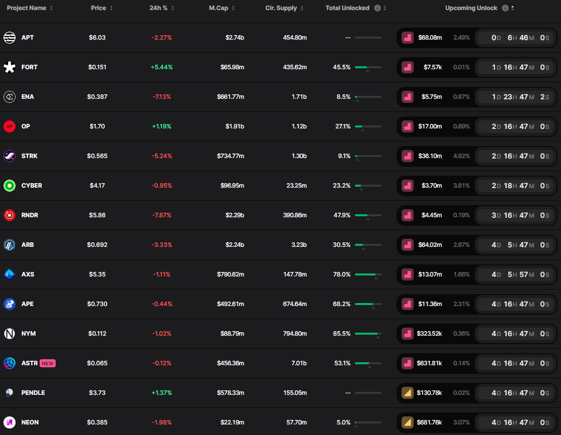
Task: Click the RNDR red logo icon
Action: tap(10, 215)
